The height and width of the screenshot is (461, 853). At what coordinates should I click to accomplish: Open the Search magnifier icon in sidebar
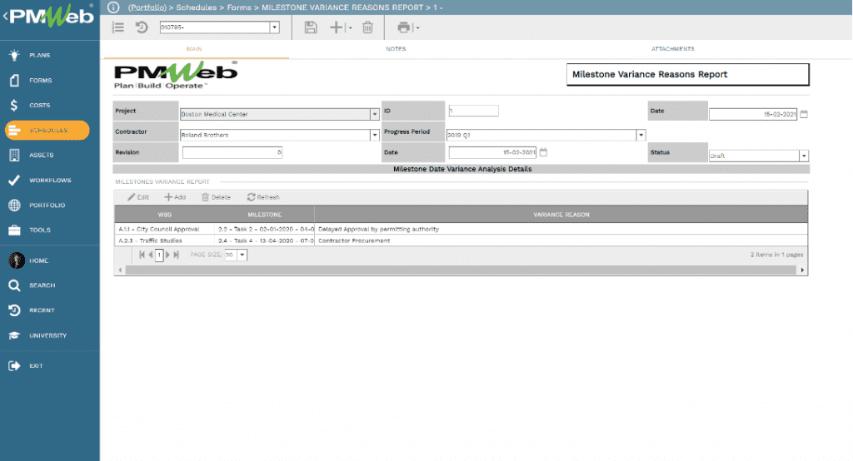[x=14, y=285]
